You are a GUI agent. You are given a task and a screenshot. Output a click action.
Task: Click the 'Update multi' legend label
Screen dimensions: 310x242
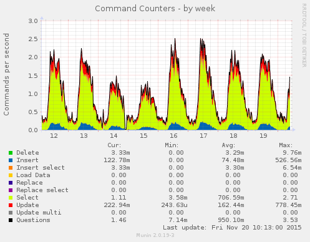pos(39,213)
